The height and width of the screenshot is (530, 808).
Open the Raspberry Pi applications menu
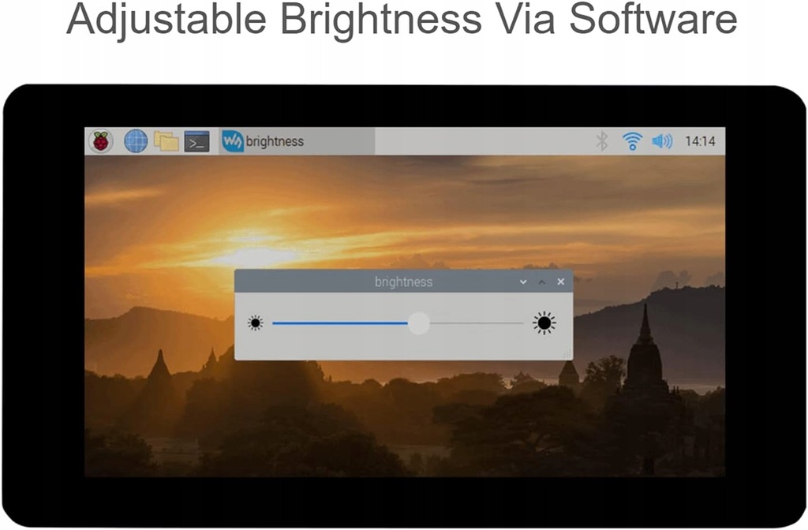[x=101, y=141]
